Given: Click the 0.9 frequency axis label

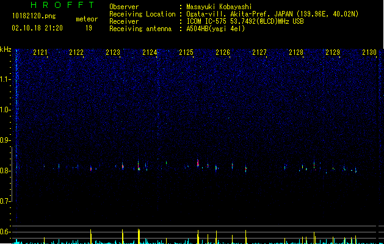Looking at the screenshot, I should point(5,140).
